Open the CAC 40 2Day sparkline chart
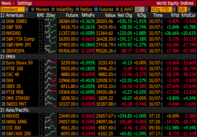The width and height of the screenshot is (197, 137). coord(50,74)
